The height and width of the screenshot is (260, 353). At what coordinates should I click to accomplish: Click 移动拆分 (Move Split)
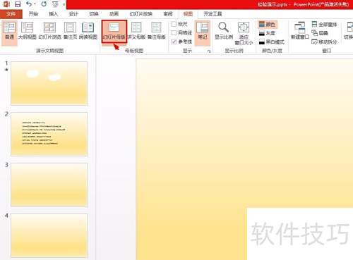click(324, 42)
